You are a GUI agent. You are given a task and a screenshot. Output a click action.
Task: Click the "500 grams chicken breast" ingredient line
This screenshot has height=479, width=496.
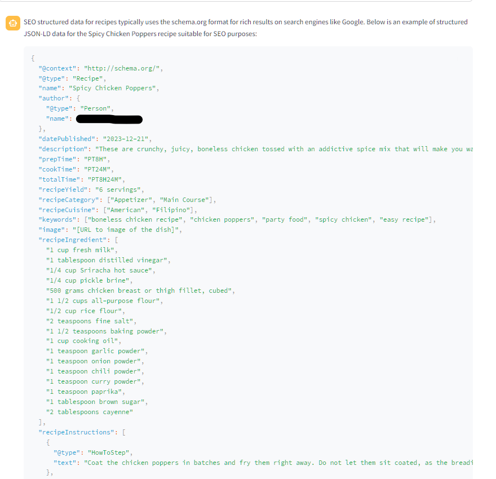140,291
